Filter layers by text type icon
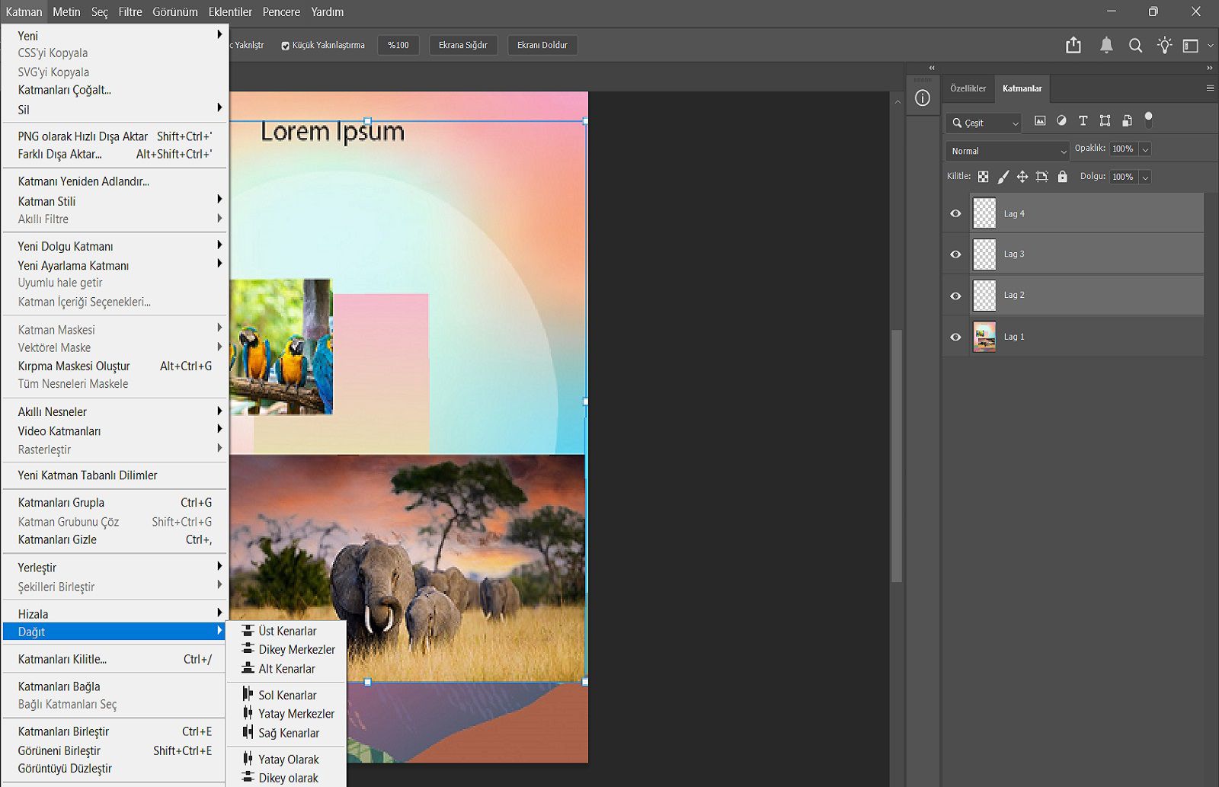The image size is (1219, 787). pyautogui.click(x=1083, y=120)
